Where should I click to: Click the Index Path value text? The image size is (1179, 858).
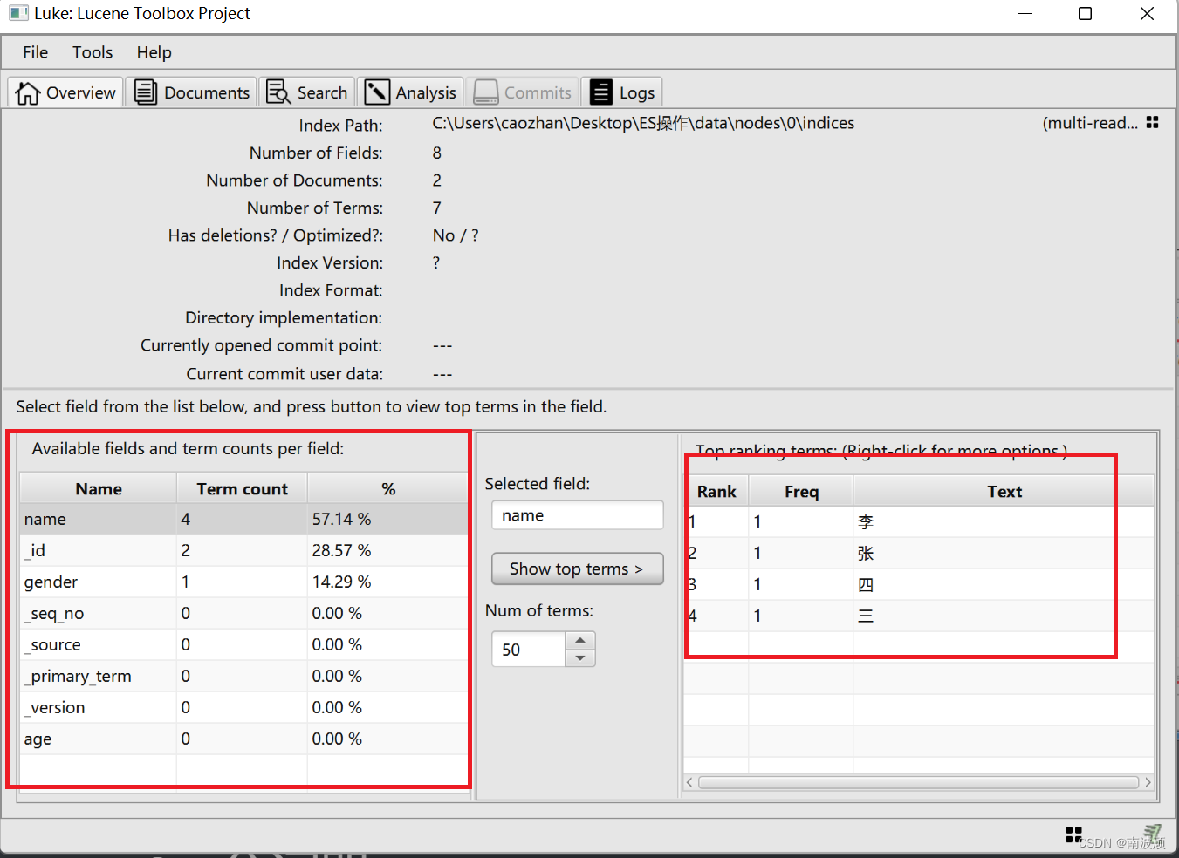[643, 123]
